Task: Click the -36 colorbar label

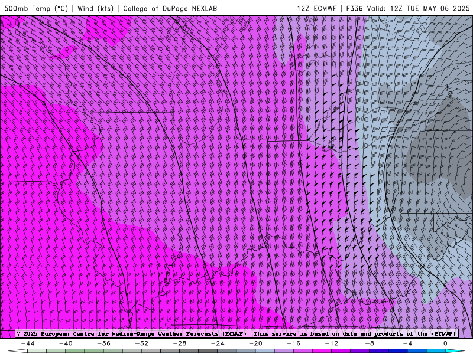Action: 104,343
